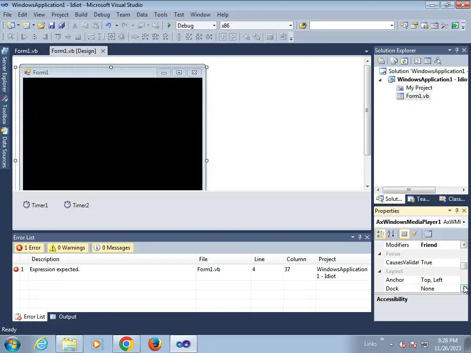Image resolution: width=471 pixels, height=353 pixels.
Task: Click the 'Expression expected.' error row
Action: coord(192,273)
